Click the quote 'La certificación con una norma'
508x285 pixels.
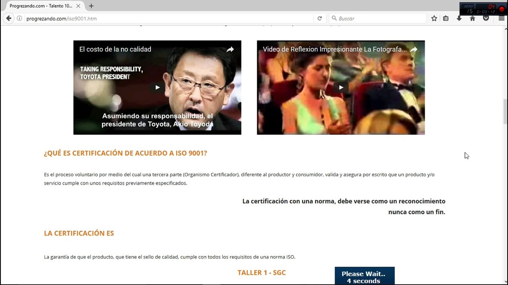coord(344,206)
